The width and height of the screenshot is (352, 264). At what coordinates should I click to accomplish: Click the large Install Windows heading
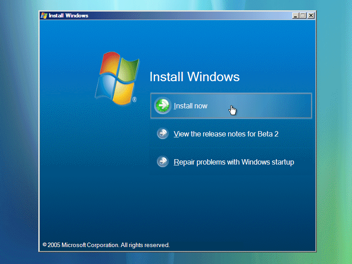tap(194, 77)
